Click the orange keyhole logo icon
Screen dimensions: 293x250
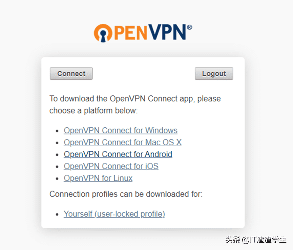[x=103, y=33]
